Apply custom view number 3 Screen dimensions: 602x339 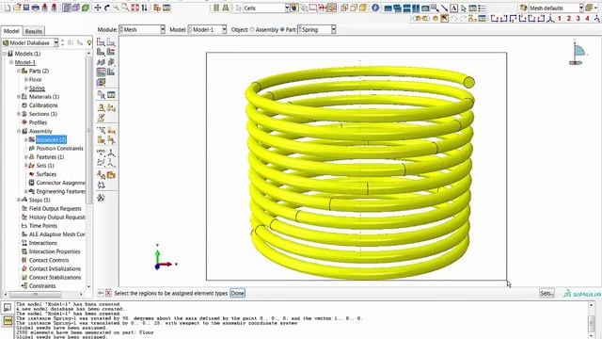tap(578, 18)
